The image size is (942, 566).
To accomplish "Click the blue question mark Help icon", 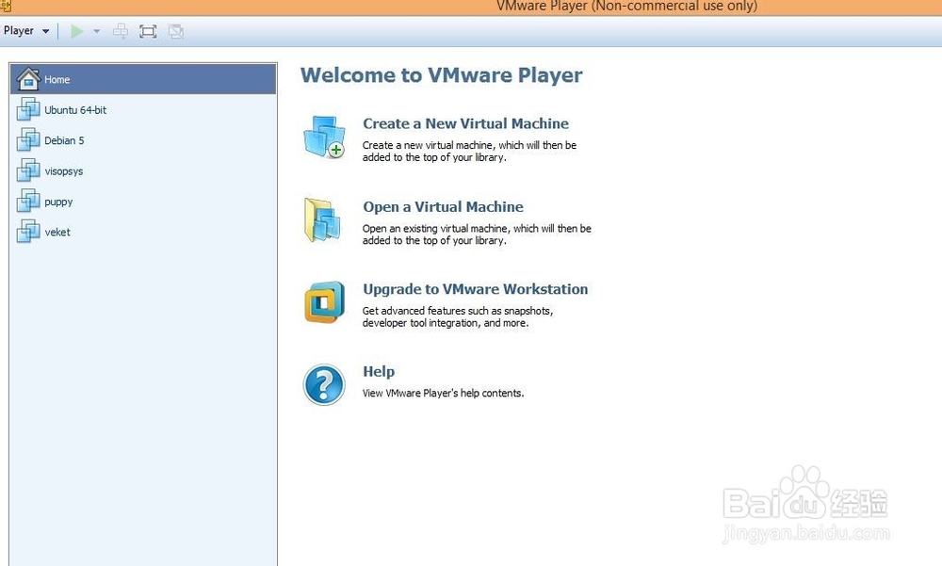I will click(x=324, y=384).
